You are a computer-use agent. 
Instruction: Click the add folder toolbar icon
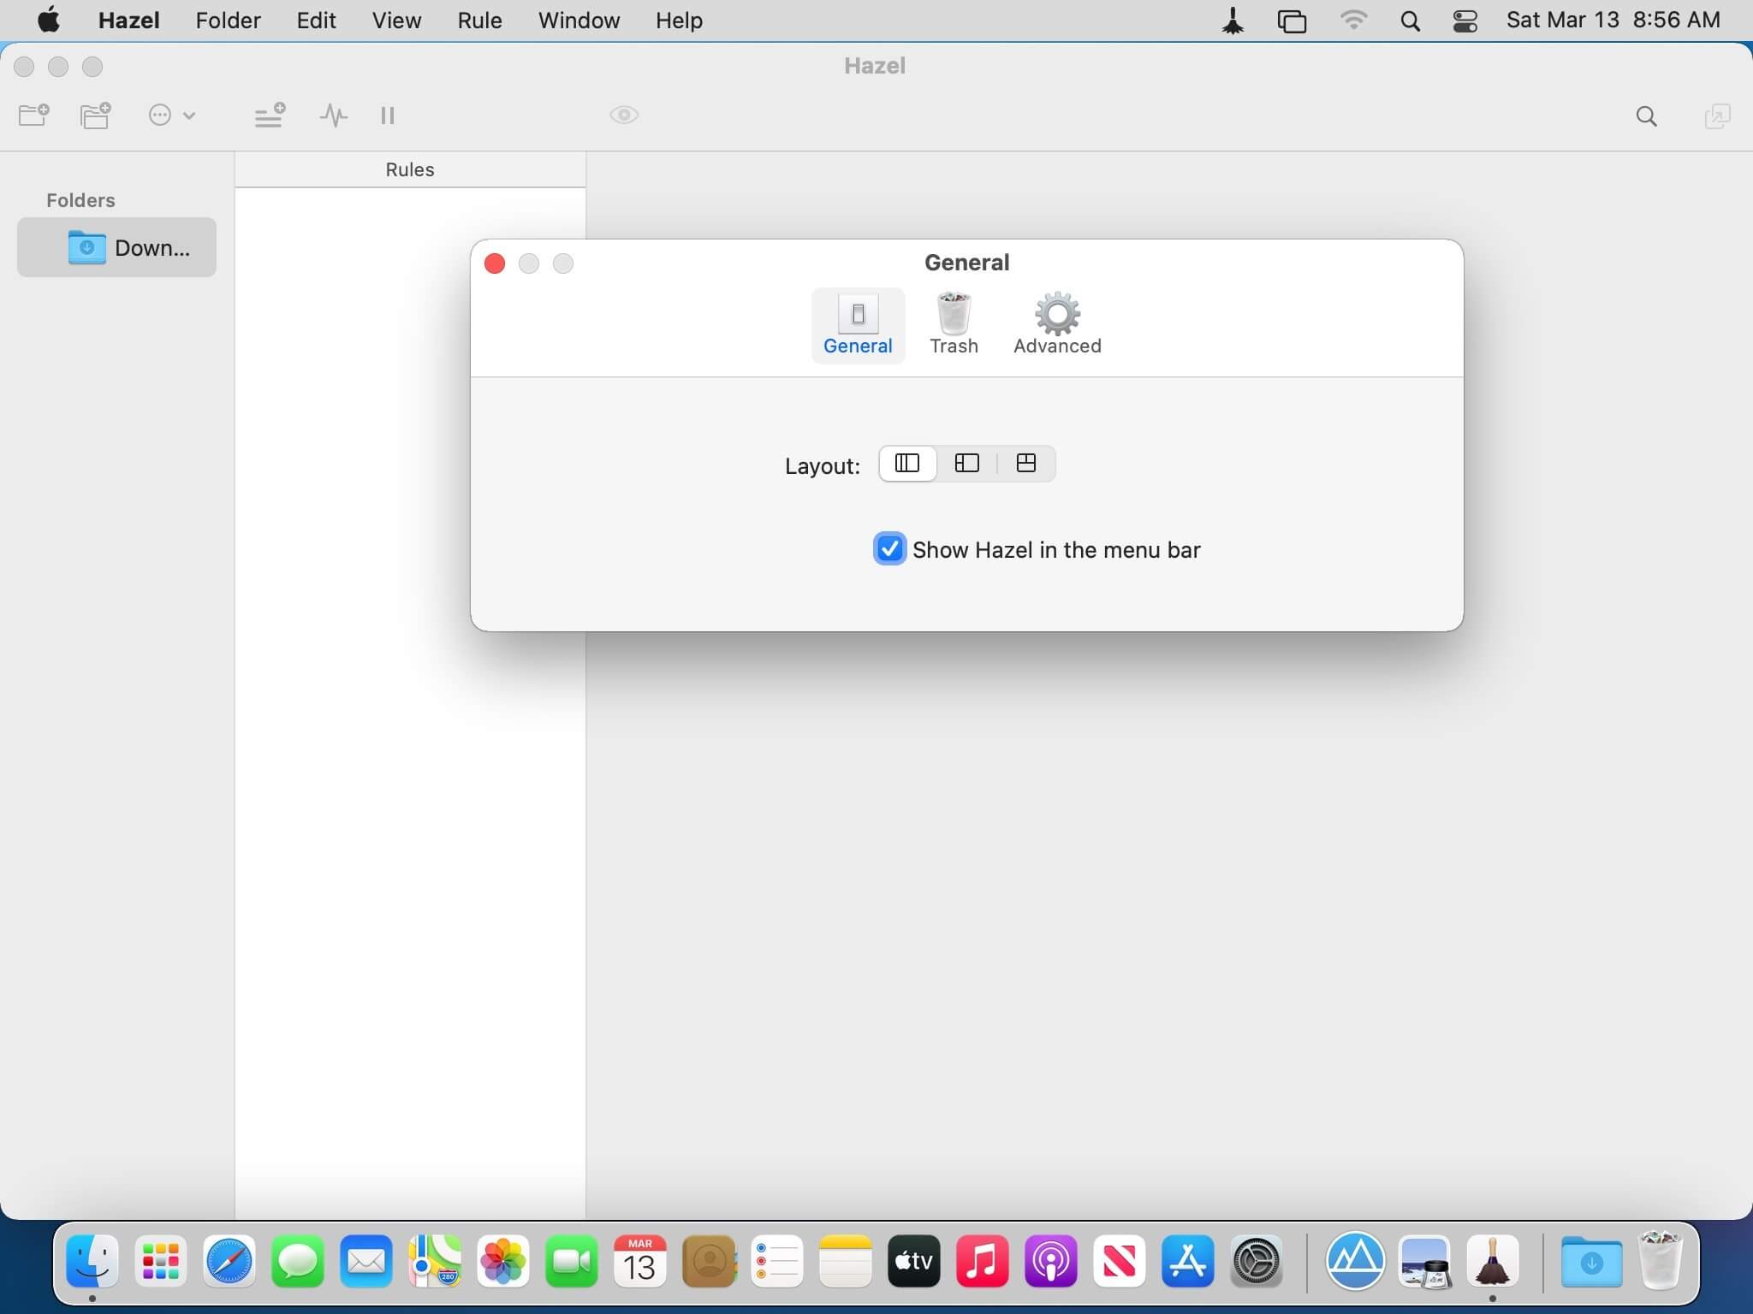(x=34, y=115)
